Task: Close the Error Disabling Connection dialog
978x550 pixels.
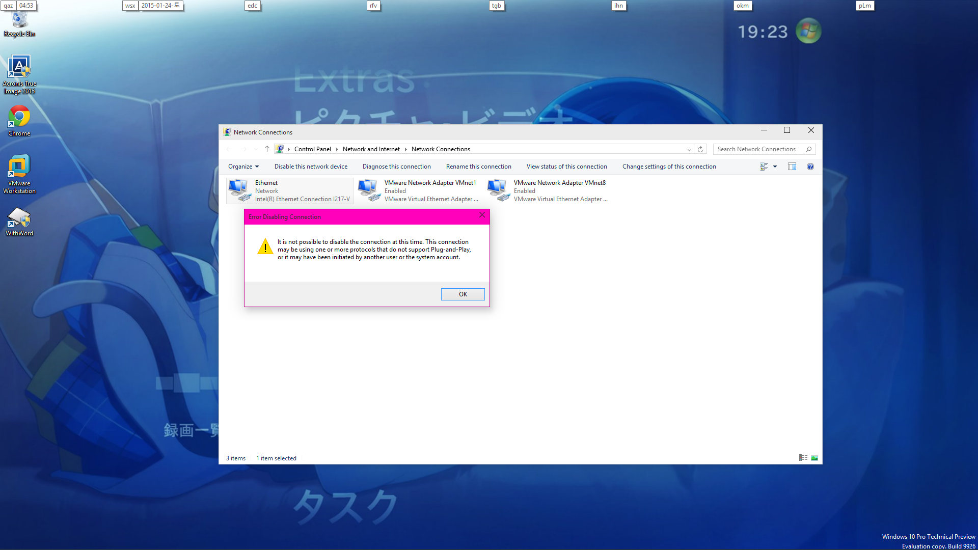Action: pos(482,215)
